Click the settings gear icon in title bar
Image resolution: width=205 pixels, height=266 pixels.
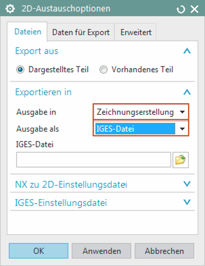pos(11,9)
